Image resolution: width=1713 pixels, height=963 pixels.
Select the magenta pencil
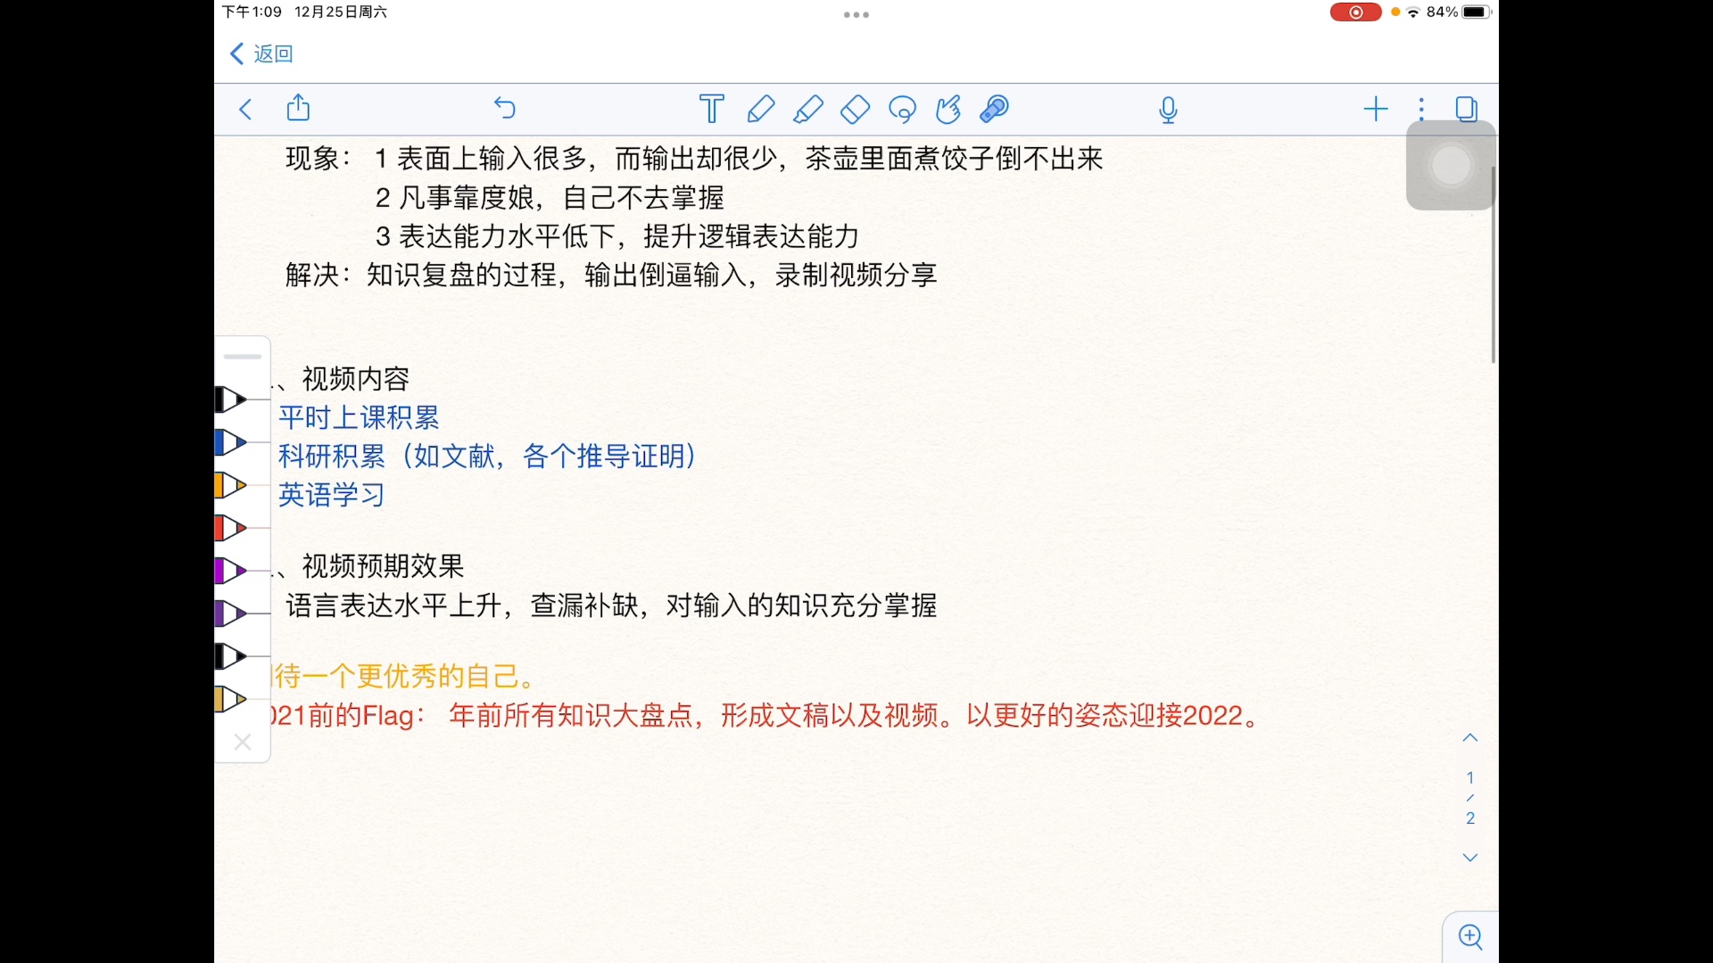click(230, 571)
